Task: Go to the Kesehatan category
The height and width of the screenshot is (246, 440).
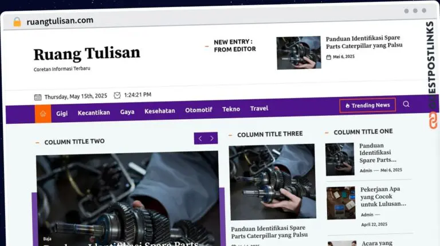Action: (x=160, y=111)
